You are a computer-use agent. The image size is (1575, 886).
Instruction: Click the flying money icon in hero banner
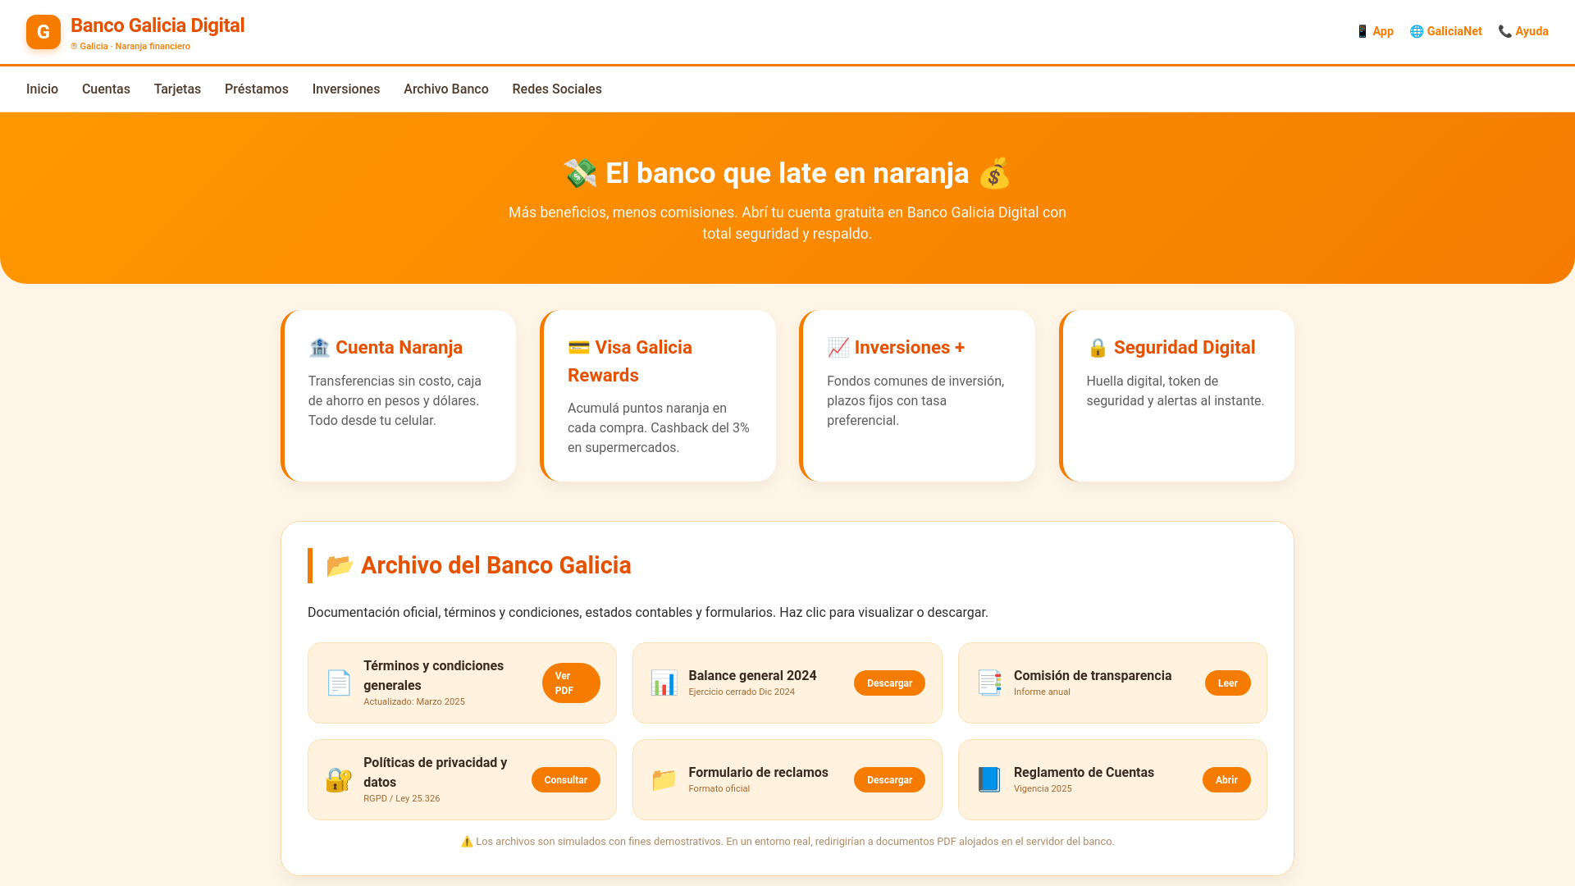click(580, 173)
